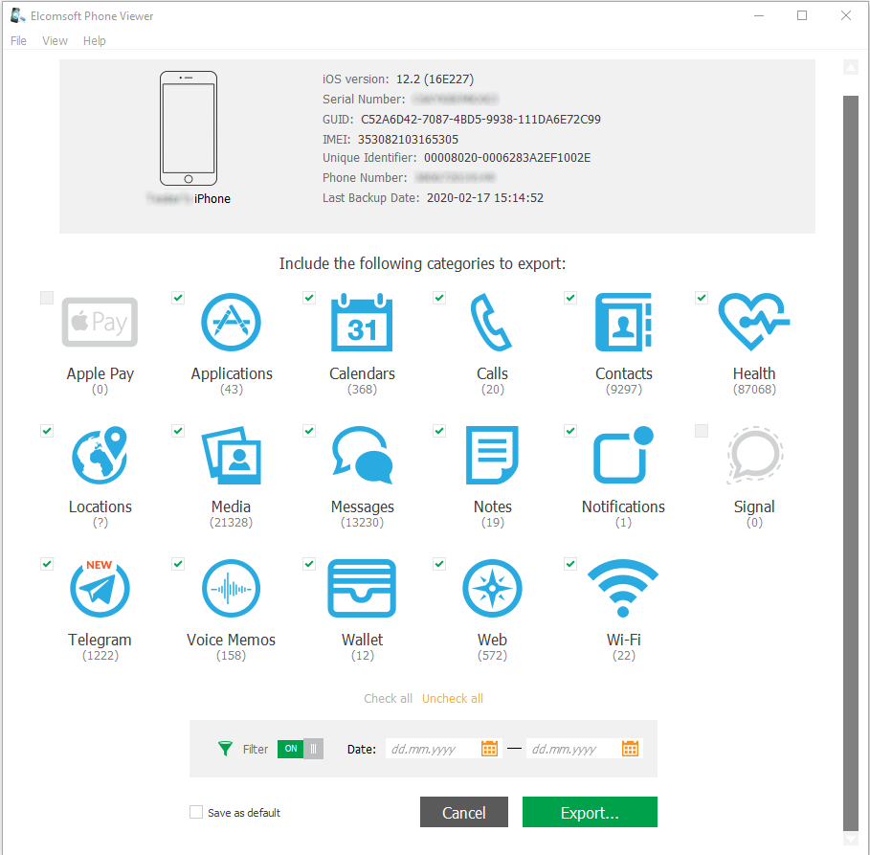The image size is (870, 855).
Task: Select the Wallet icon
Action: point(362,588)
